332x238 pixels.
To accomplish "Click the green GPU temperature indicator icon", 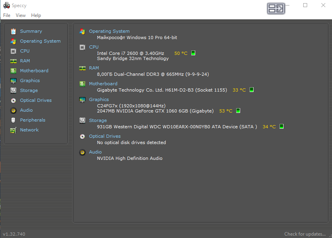I will pyautogui.click(x=238, y=111).
